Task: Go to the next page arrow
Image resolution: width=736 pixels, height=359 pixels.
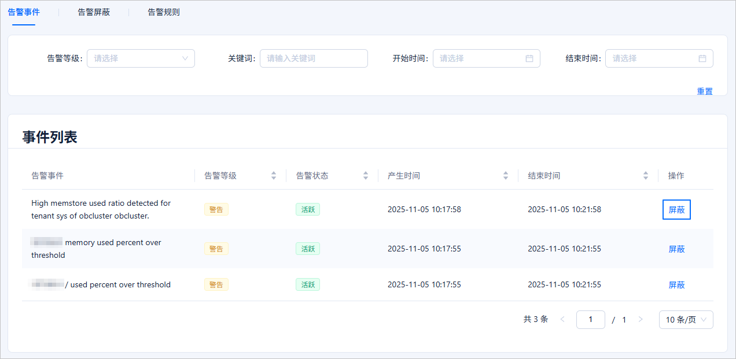Action: tap(640, 320)
